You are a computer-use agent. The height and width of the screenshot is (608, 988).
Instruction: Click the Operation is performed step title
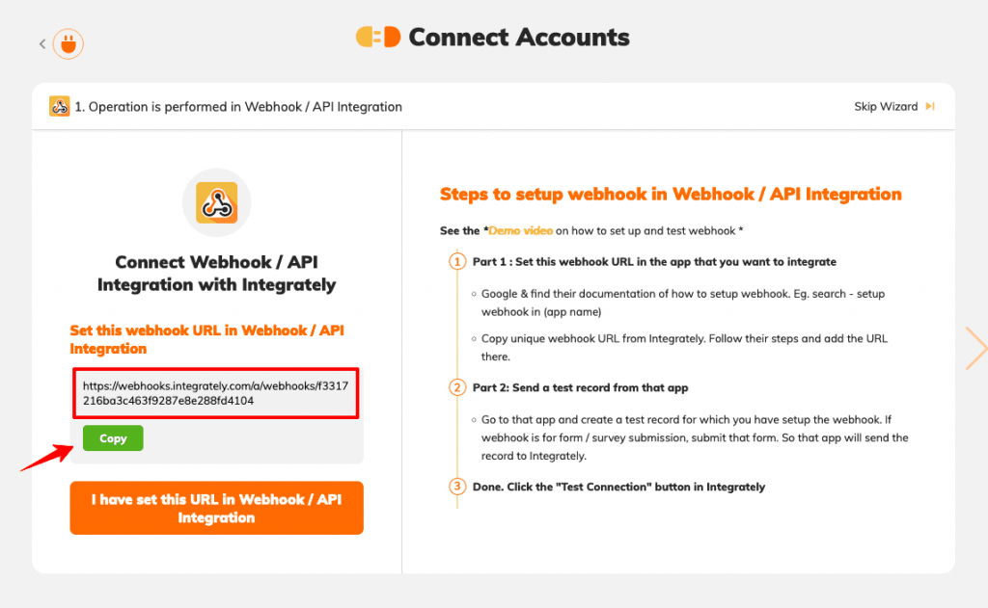238,107
